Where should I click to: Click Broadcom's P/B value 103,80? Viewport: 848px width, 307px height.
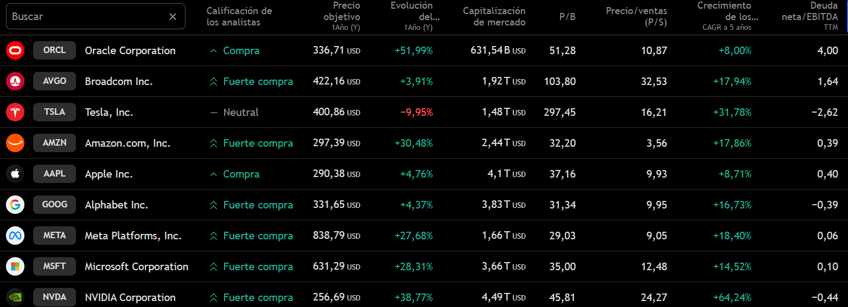click(x=560, y=81)
